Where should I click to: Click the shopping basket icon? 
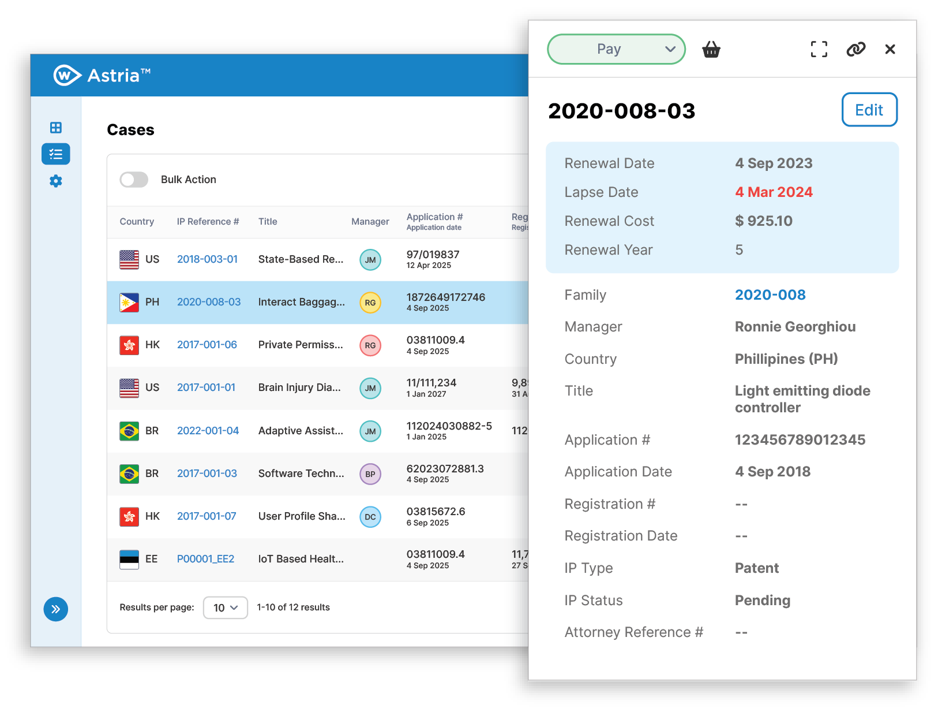click(x=711, y=50)
